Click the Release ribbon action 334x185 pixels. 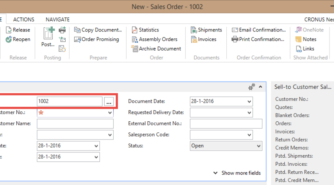point(18,30)
